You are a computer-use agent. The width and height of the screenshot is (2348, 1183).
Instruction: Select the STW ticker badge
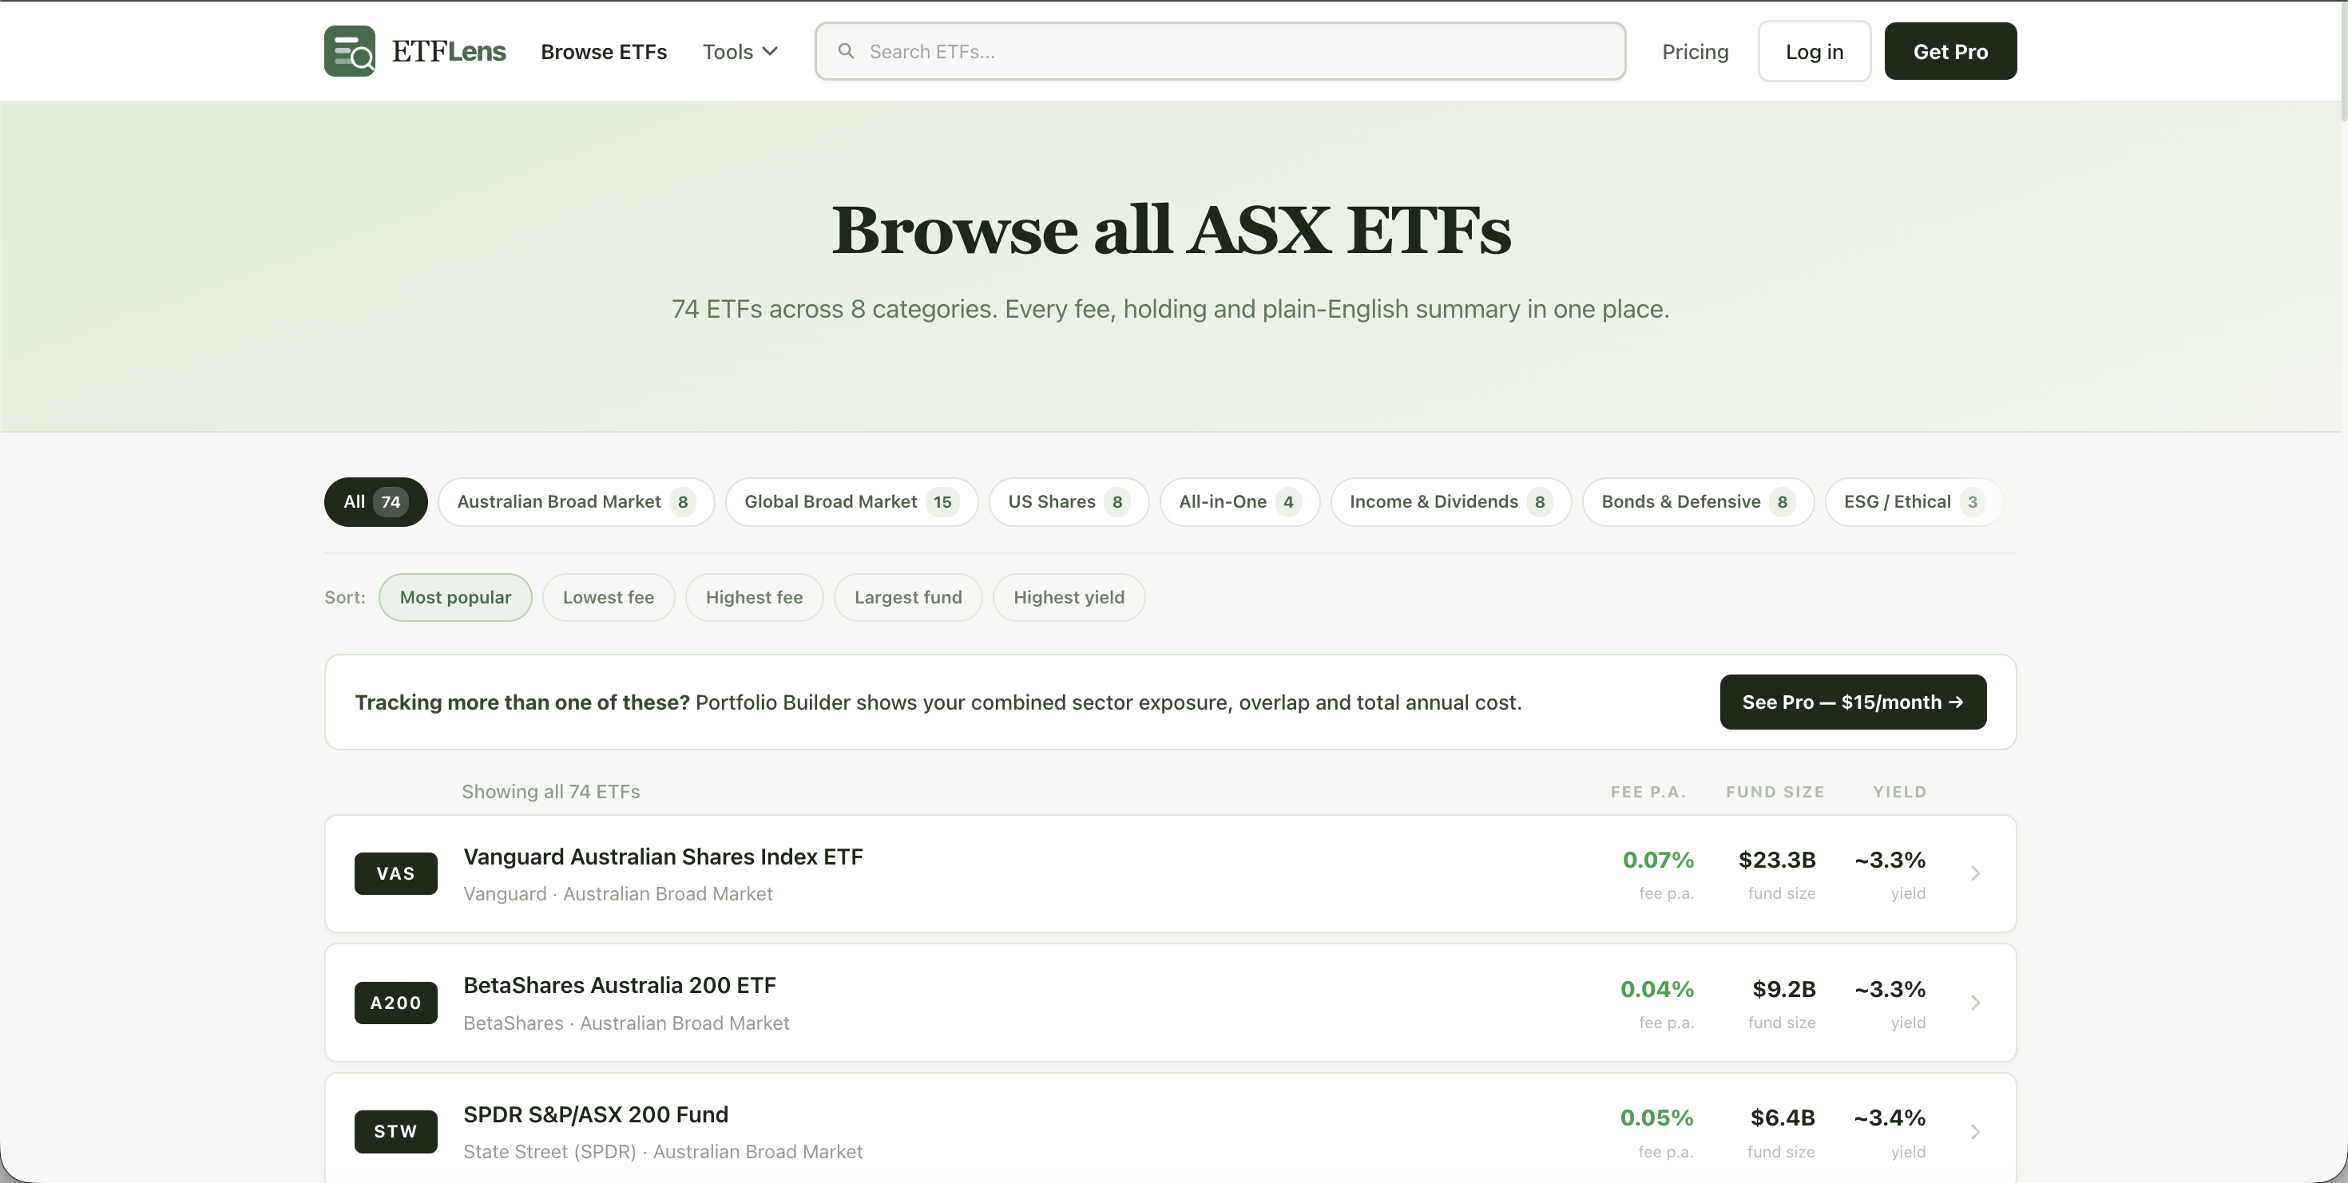click(395, 1131)
